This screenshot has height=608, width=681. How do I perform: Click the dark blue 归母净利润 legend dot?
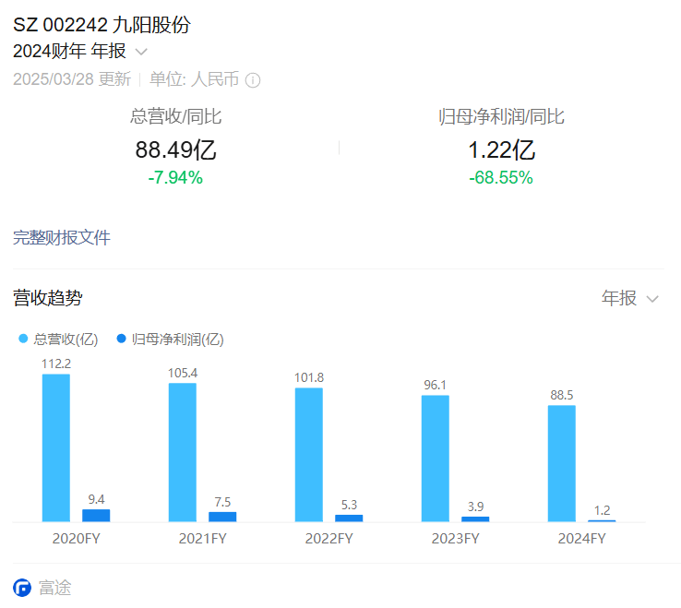(122, 339)
